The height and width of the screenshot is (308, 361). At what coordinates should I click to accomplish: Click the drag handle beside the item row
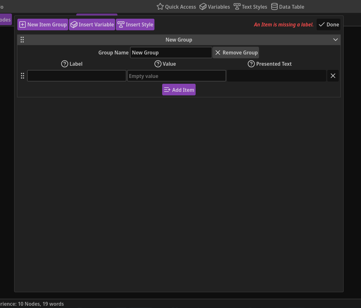23,76
